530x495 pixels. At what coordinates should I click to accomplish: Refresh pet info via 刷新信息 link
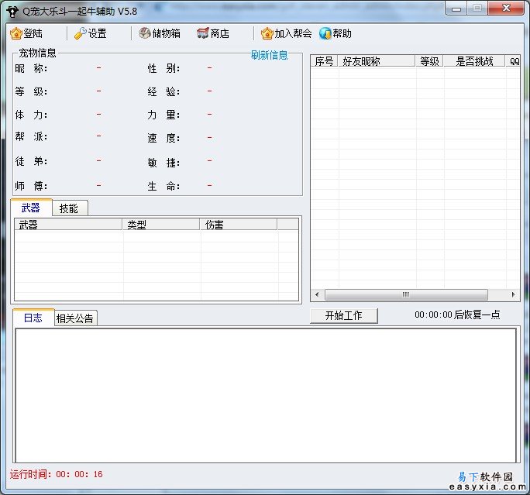click(x=269, y=55)
